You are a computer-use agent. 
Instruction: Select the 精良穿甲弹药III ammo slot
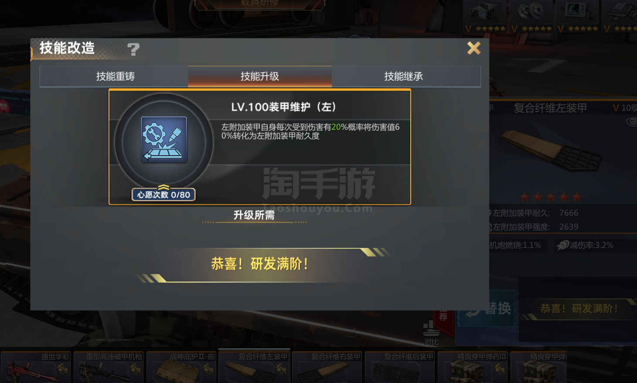(473, 367)
